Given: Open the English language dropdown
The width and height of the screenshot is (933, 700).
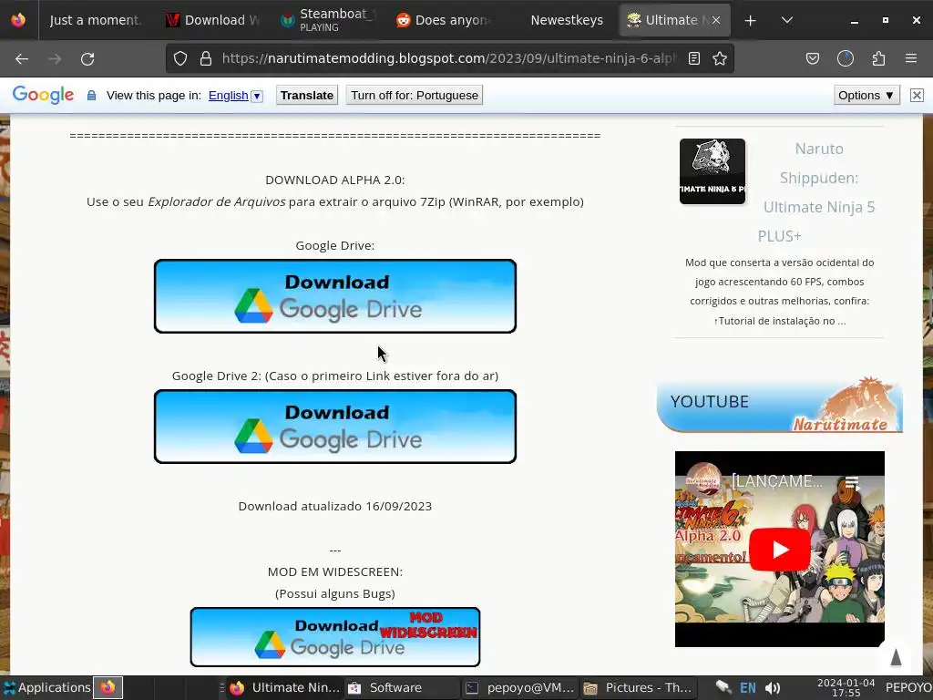Looking at the screenshot, I should pos(235,95).
